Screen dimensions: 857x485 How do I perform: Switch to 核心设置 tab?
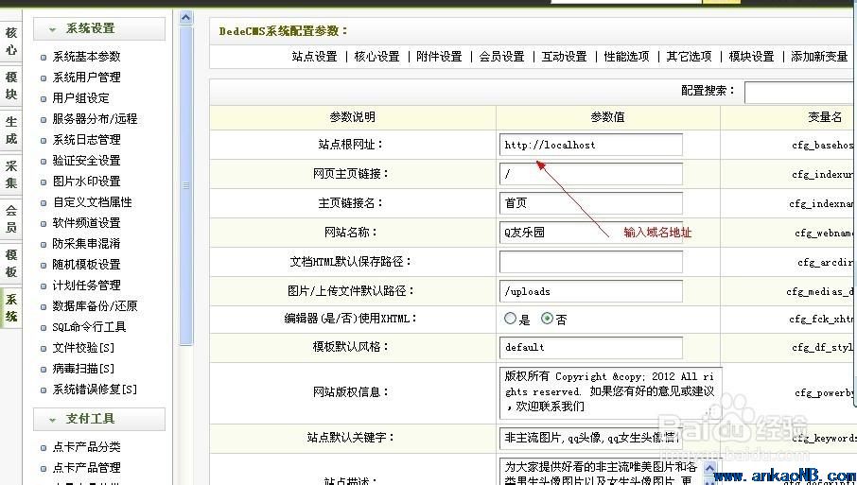click(x=376, y=57)
